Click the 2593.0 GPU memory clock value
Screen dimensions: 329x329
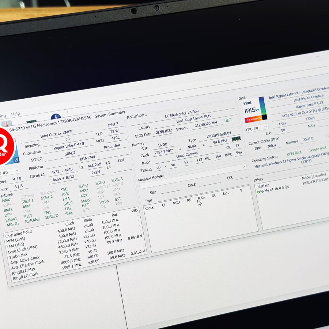[308, 139]
